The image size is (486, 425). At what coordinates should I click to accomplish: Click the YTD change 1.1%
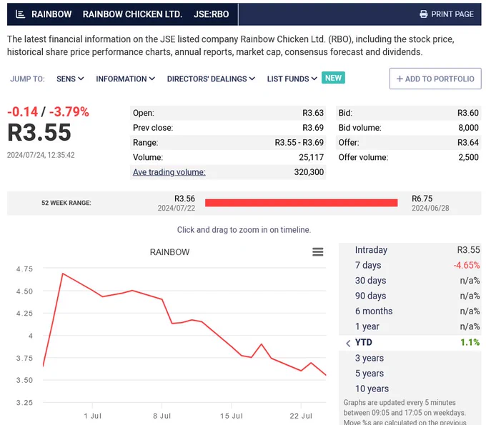[470, 342]
